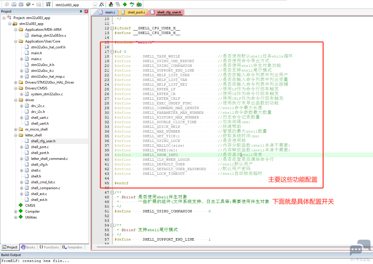Viewport: 373px width, 264px height.
Task: Click the Translate file toolbar icon
Action: 6,4
